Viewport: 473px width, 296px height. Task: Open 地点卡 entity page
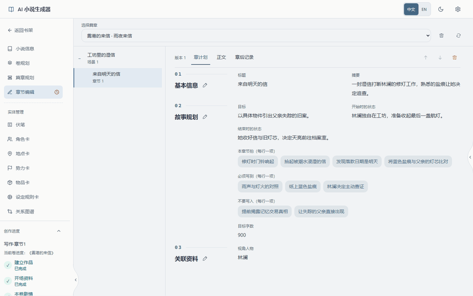click(33, 154)
